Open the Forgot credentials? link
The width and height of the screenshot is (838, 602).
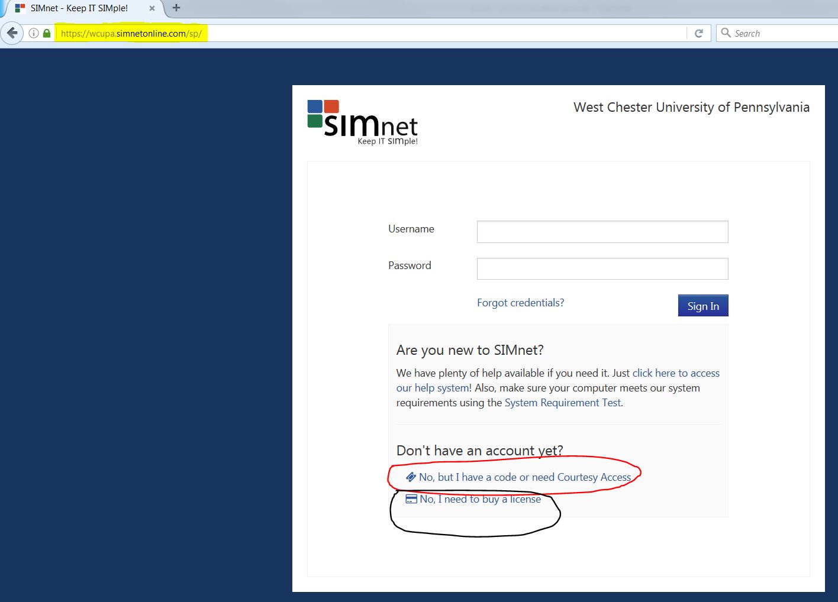coord(520,303)
